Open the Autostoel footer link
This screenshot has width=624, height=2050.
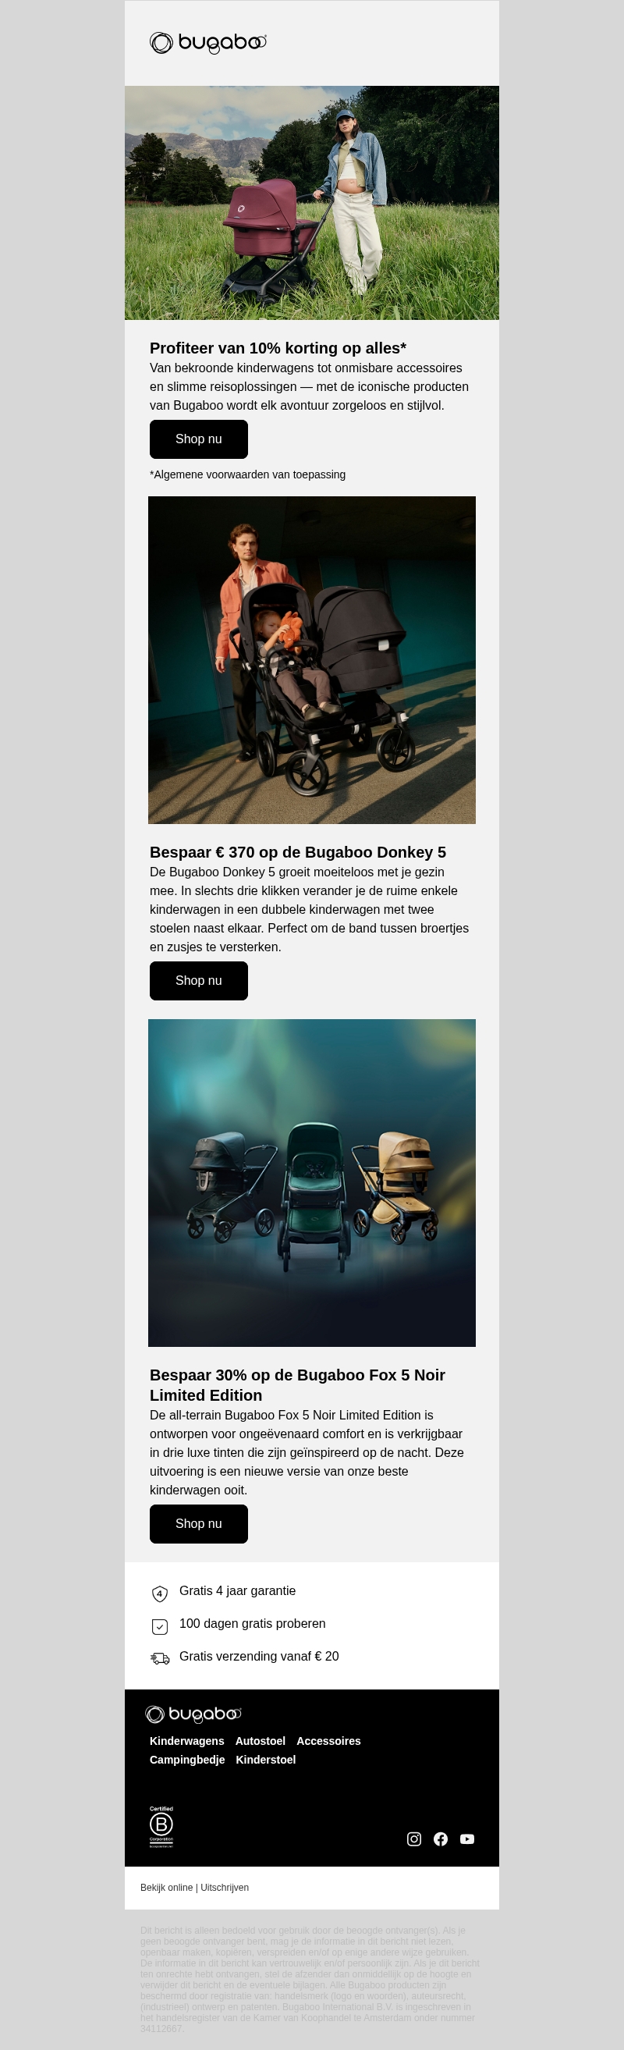(x=261, y=1740)
